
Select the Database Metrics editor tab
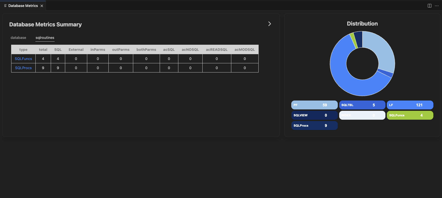(23, 6)
